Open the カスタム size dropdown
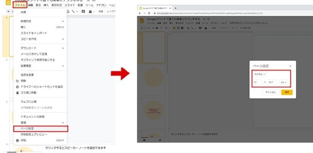Viewport: 313px width, 153px height. coord(259,74)
